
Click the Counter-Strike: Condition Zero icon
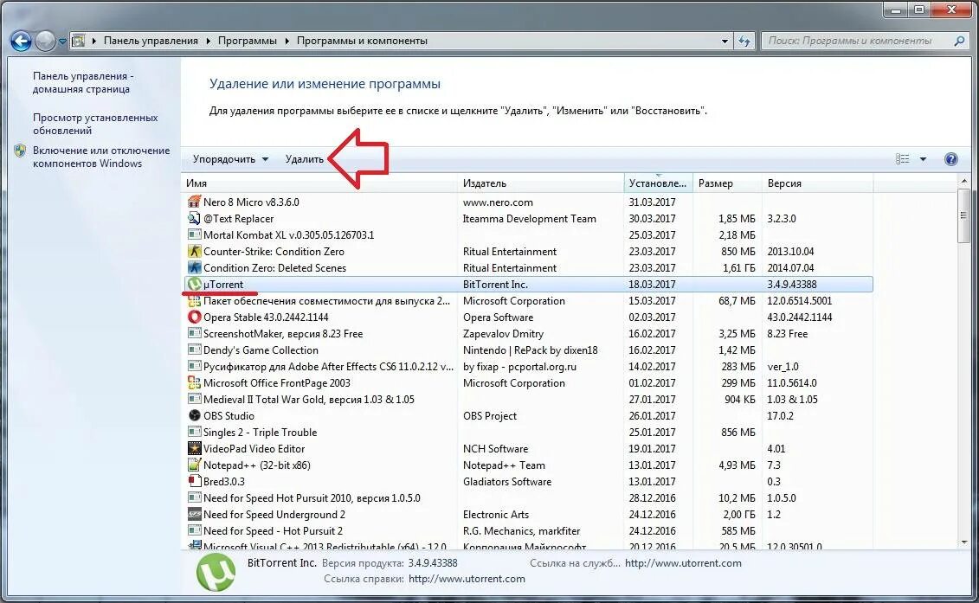point(194,251)
